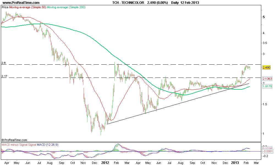Image resolution: width=275 pixels, height=165 pixels.
Task: Select the MACD minus Signal legend label
Action: point(15,145)
